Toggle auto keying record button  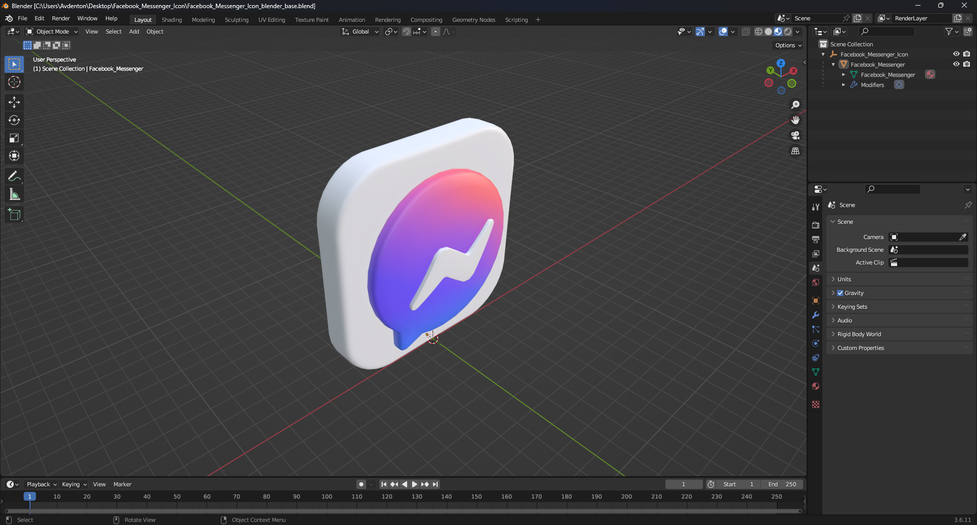pos(361,484)
